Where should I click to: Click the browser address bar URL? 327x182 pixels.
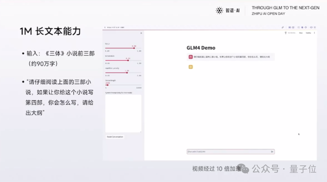pyautogui.click(x=116, y=27)
